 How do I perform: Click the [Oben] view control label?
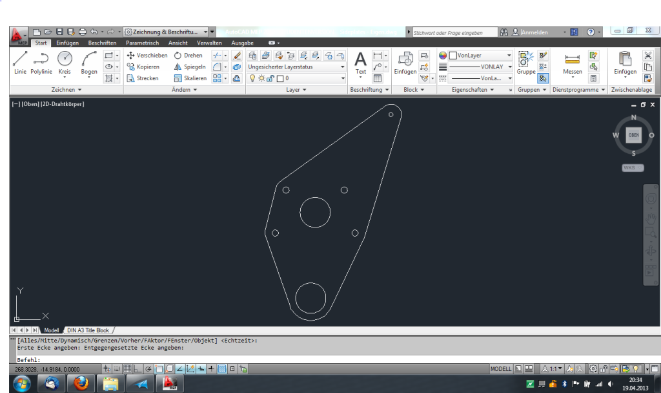[30, 104]
